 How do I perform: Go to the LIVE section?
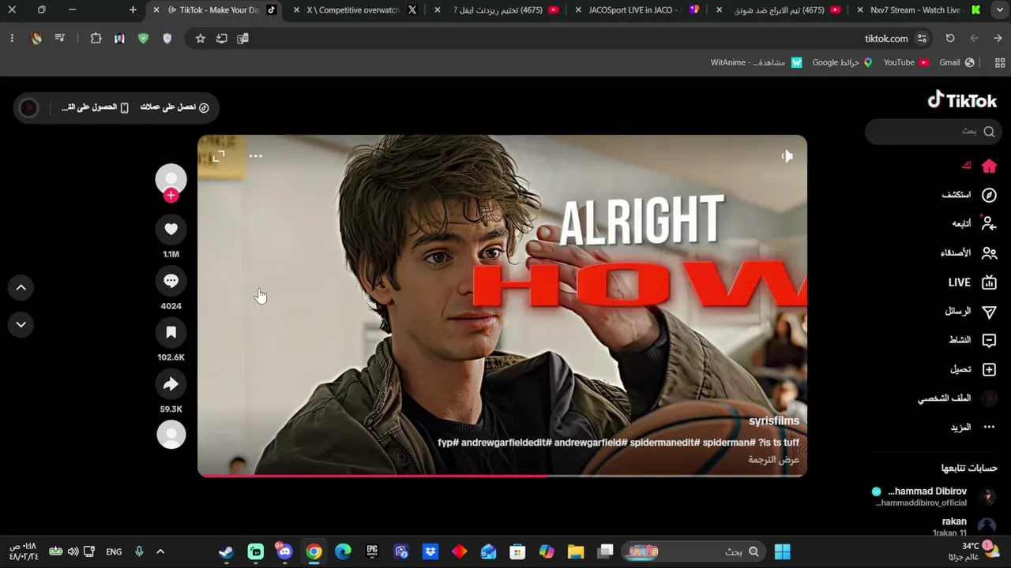(x=973, y=282)
